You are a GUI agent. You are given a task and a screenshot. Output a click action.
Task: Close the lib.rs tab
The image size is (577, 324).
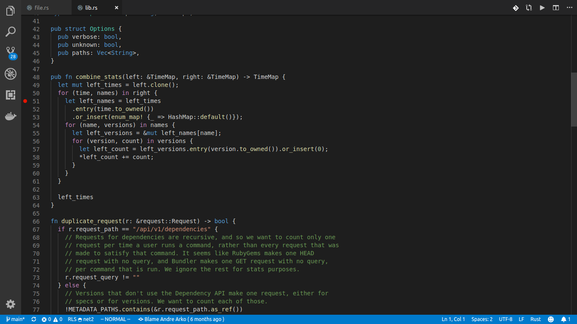click(117, 8)
